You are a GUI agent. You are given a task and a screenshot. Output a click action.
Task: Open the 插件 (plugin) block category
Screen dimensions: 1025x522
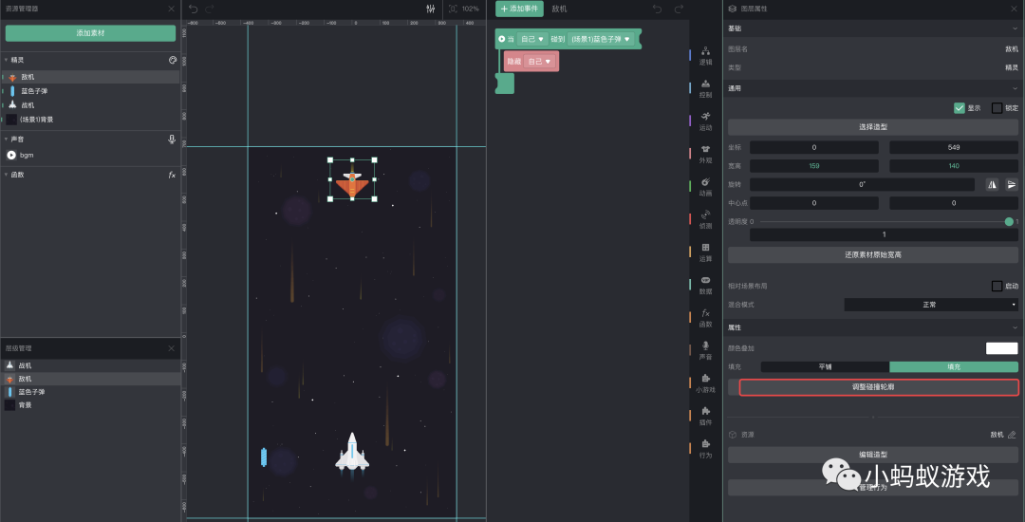pos(705,416)
